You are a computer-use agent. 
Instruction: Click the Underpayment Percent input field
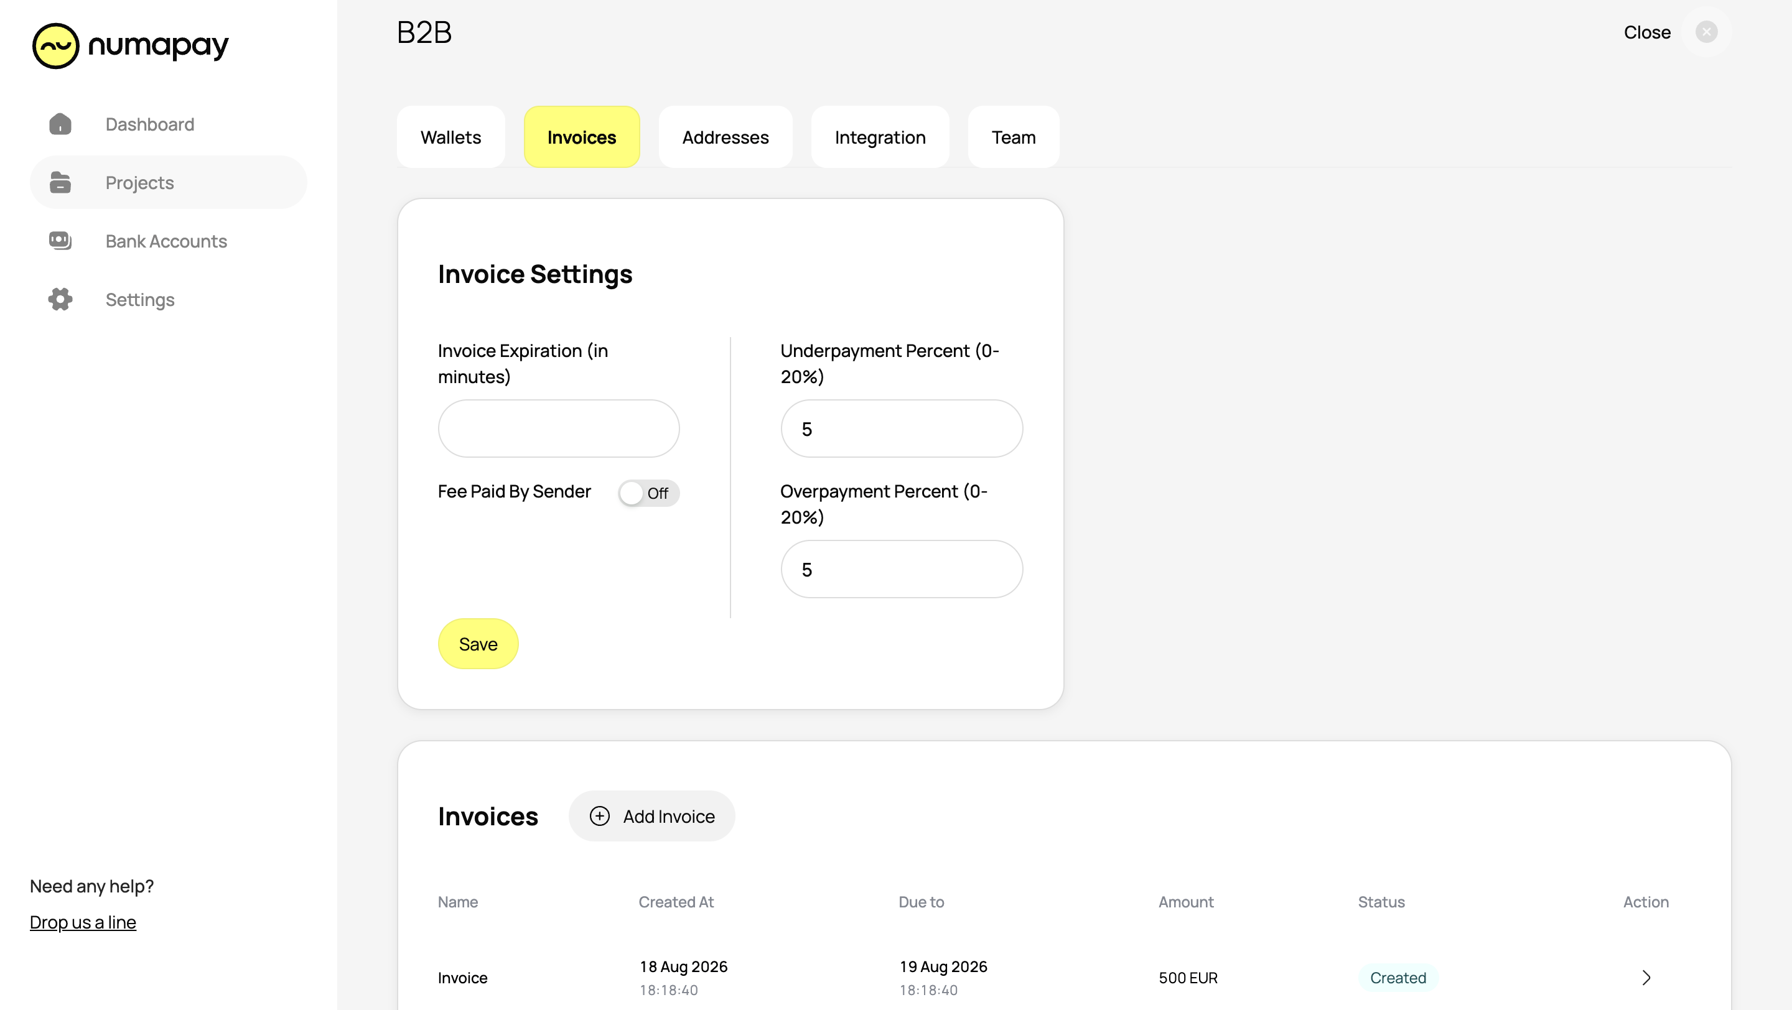click(902, 428)
